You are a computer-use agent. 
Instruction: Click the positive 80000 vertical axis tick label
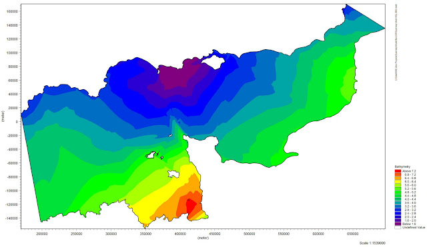tap(13, 67)
